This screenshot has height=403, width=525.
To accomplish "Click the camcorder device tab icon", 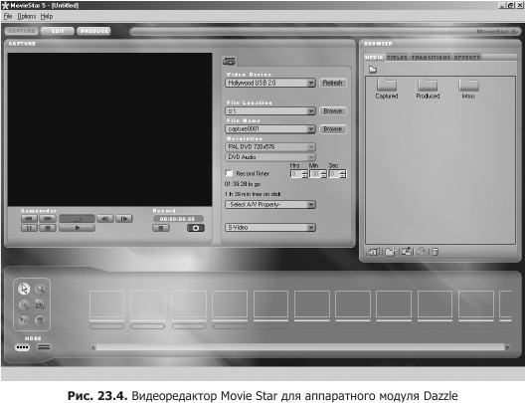I will pos(230,62).
